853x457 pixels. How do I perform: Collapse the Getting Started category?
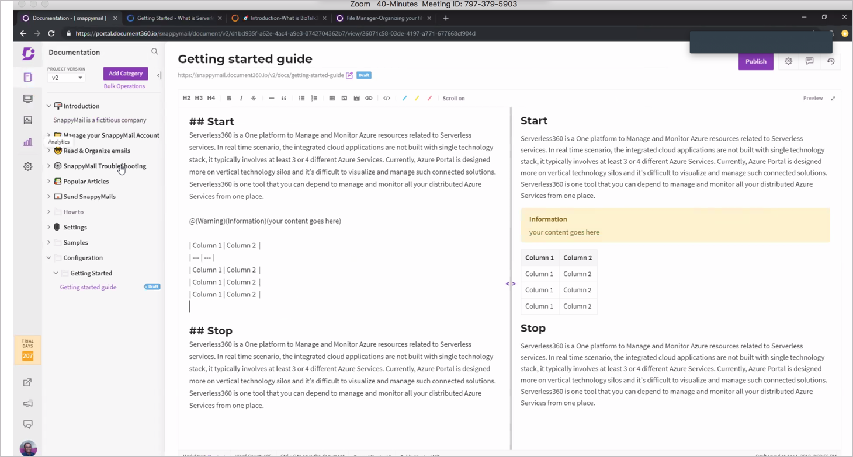(56, 273)
